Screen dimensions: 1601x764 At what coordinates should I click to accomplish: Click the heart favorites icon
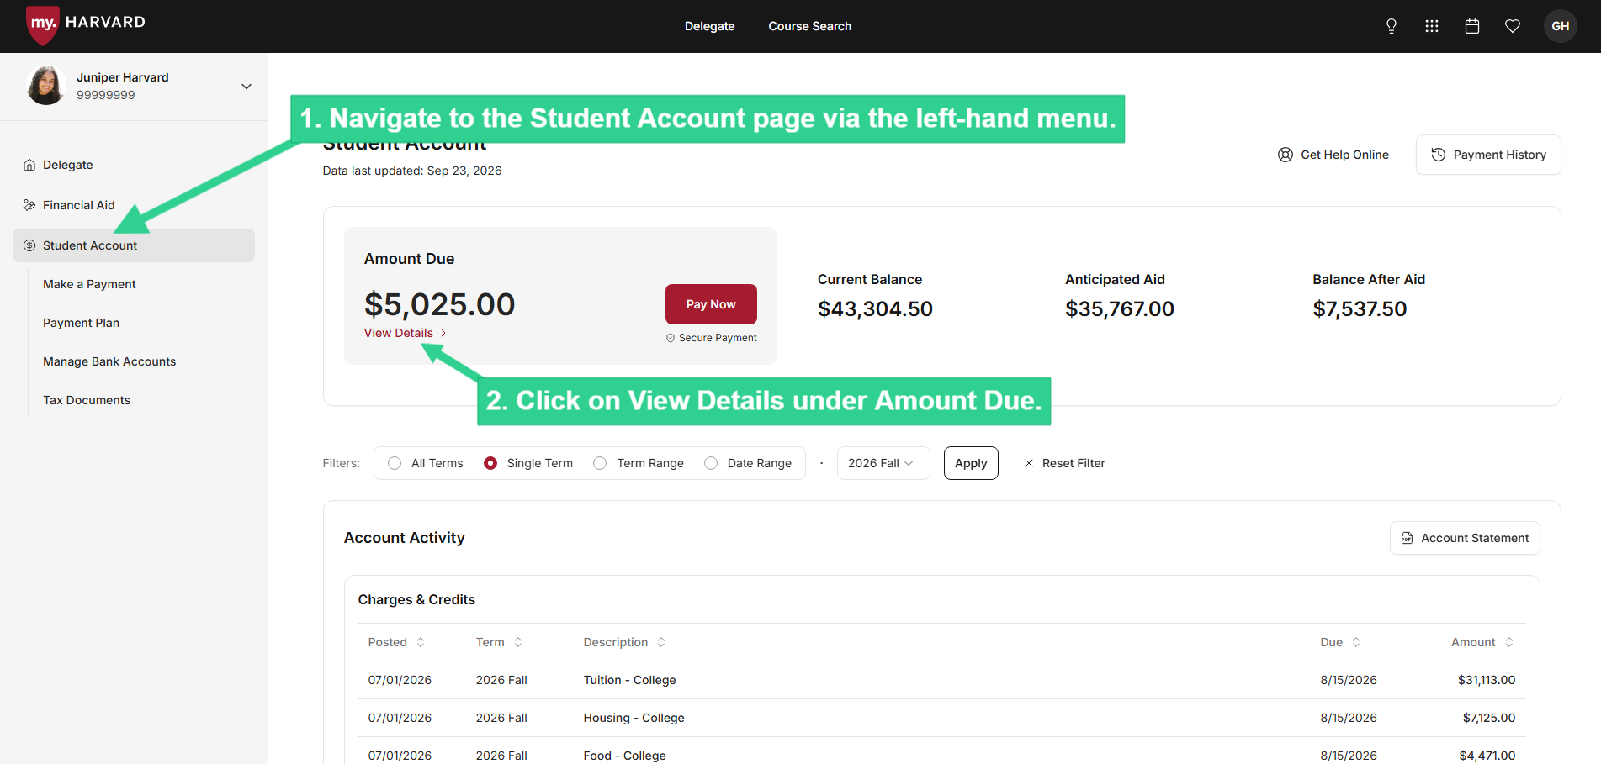coord(1513,26)
